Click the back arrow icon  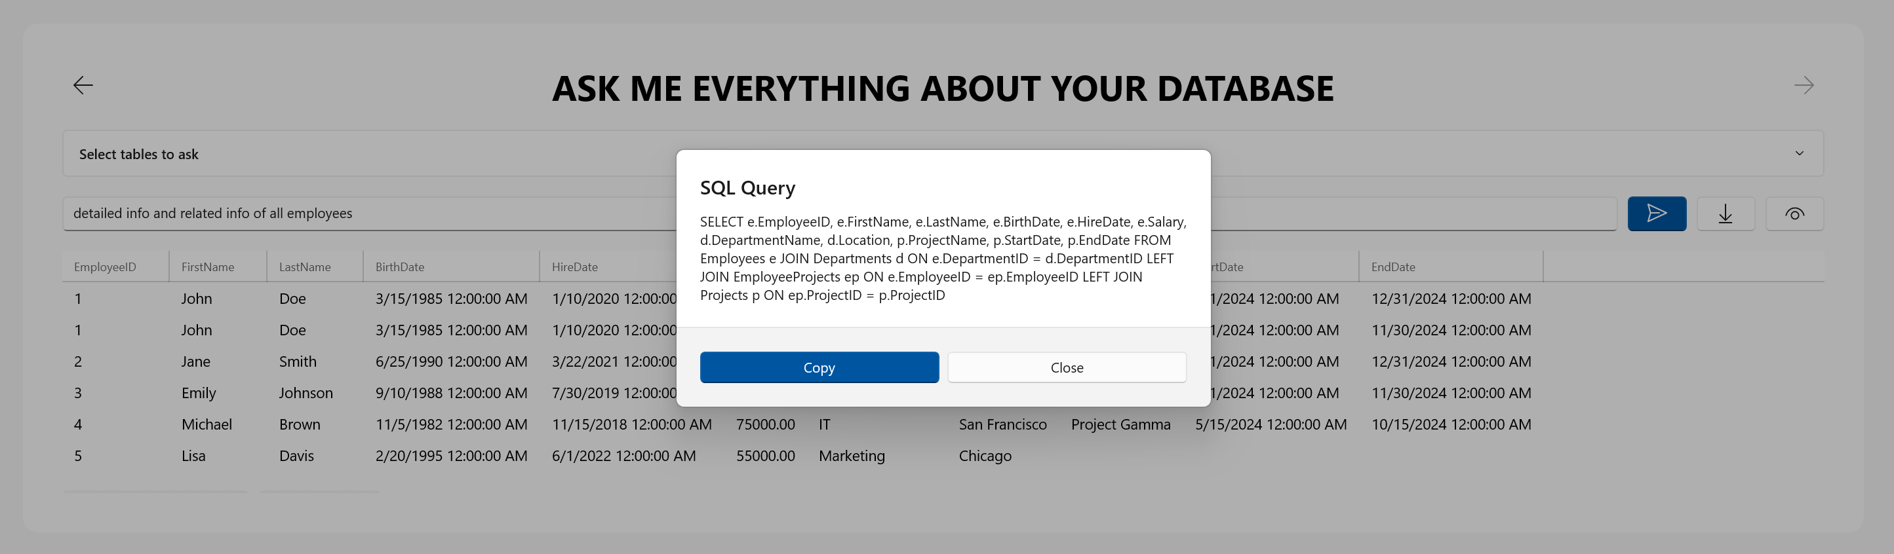pyautogui.click(x=83, y=85)
